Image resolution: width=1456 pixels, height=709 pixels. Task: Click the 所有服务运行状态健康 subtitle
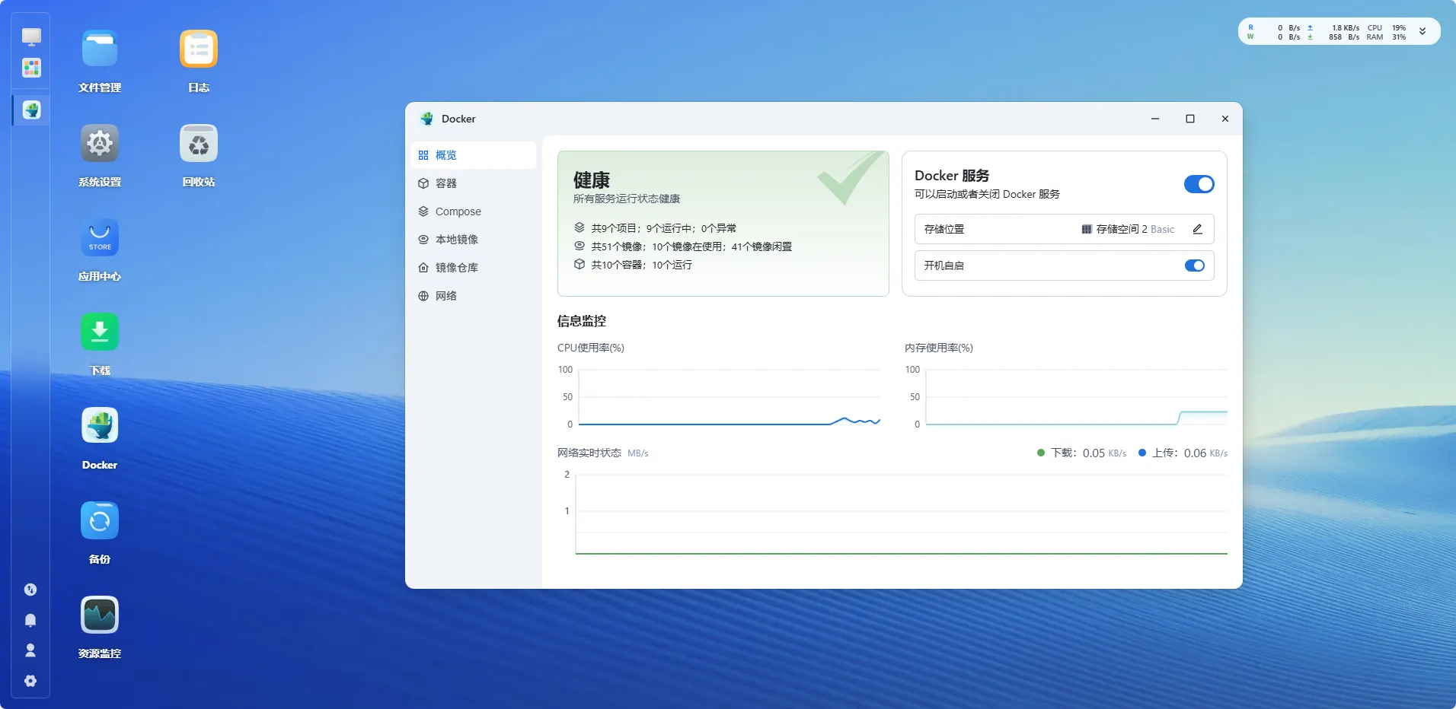[627, 199]
